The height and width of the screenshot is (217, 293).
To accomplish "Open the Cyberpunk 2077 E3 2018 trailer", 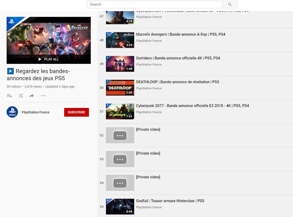I will coord(192,106).
